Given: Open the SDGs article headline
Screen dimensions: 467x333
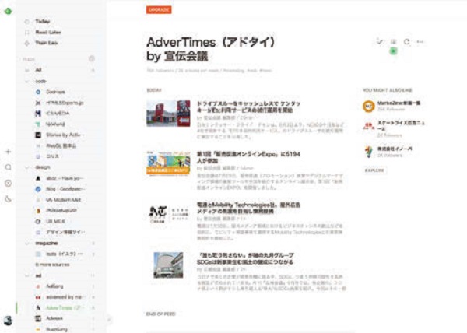Looking at the screenshot, I should 245,258.
